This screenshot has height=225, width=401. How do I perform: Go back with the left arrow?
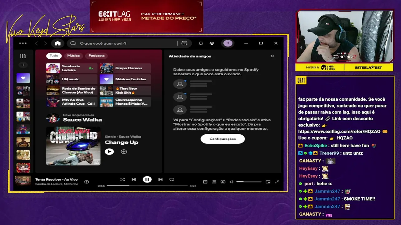coord(36,43)
